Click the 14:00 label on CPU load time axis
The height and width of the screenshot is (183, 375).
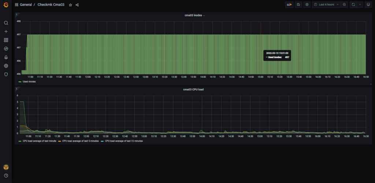pyautogui.click(x=202, y=137)
